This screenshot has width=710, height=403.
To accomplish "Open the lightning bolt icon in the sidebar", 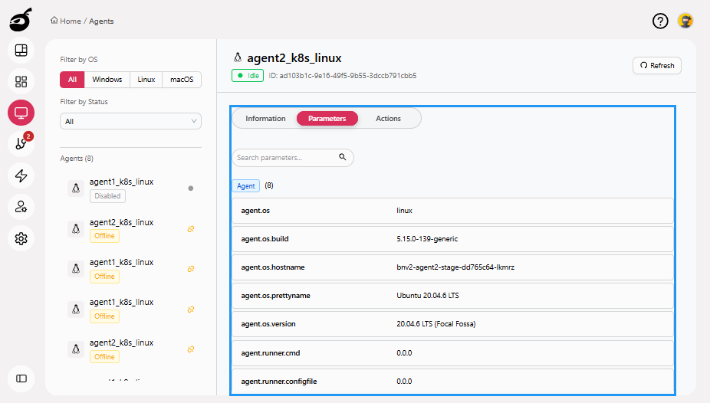I will point(21,175).
